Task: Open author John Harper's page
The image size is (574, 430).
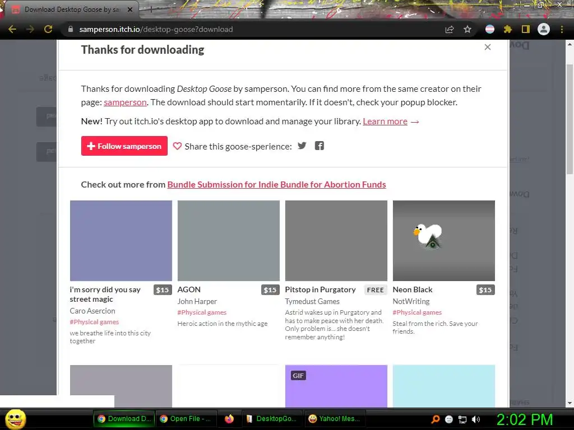Action: [x=197, y=301]
